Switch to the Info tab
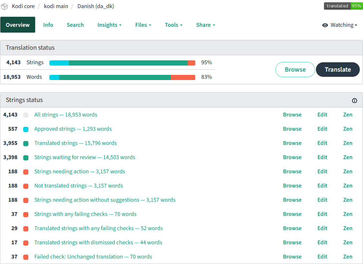The height and width of the screenshot is (264, 363). pyautogui.click(x=48, y=25)
